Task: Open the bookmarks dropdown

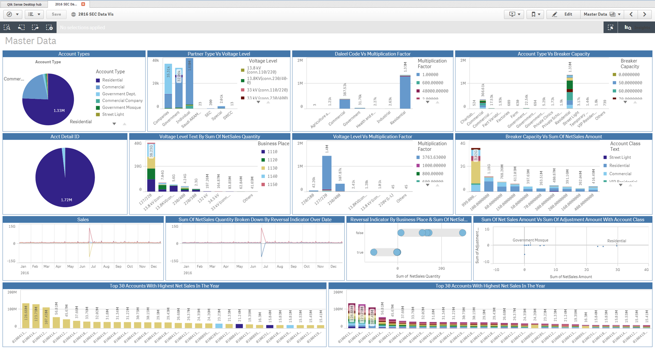Action: click(535, 14)
